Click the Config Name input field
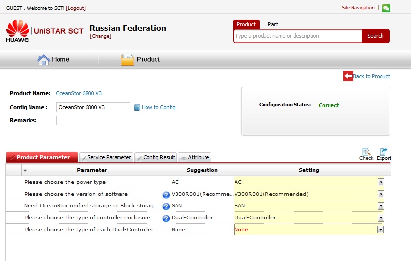This screenshot has width=411, height=261. 93,107
